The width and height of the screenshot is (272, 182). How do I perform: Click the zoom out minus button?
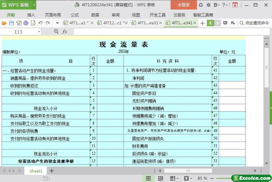pos(213,178)
